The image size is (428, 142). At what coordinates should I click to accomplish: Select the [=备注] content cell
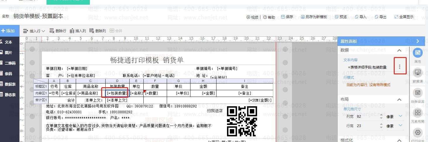click(245, 93)
